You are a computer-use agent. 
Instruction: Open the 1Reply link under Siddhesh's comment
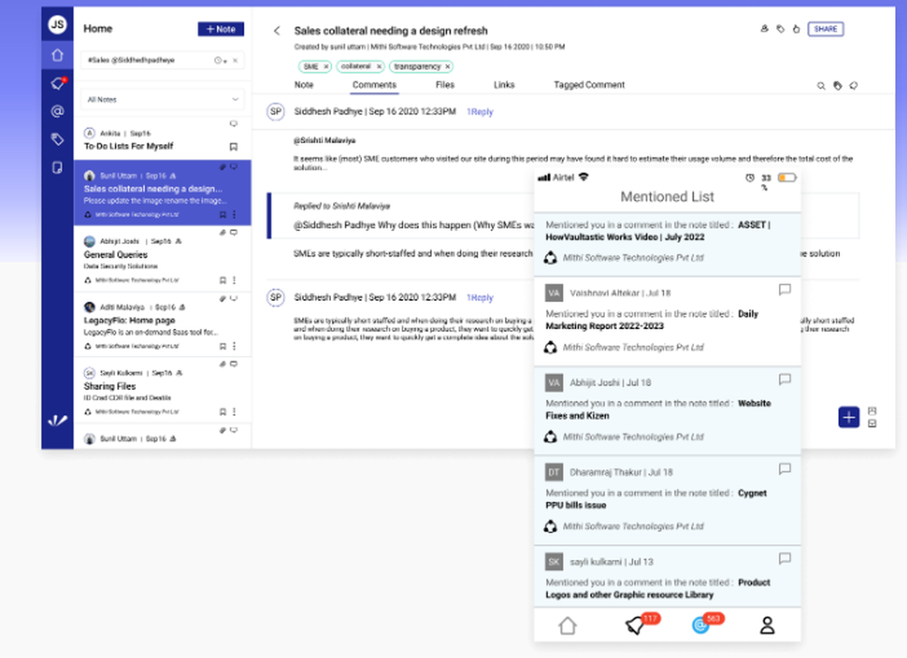[x=480, y=111]
